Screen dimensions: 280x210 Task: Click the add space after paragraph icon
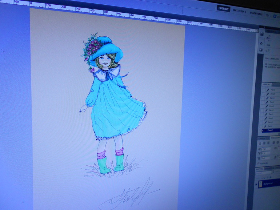pos(275,157)
